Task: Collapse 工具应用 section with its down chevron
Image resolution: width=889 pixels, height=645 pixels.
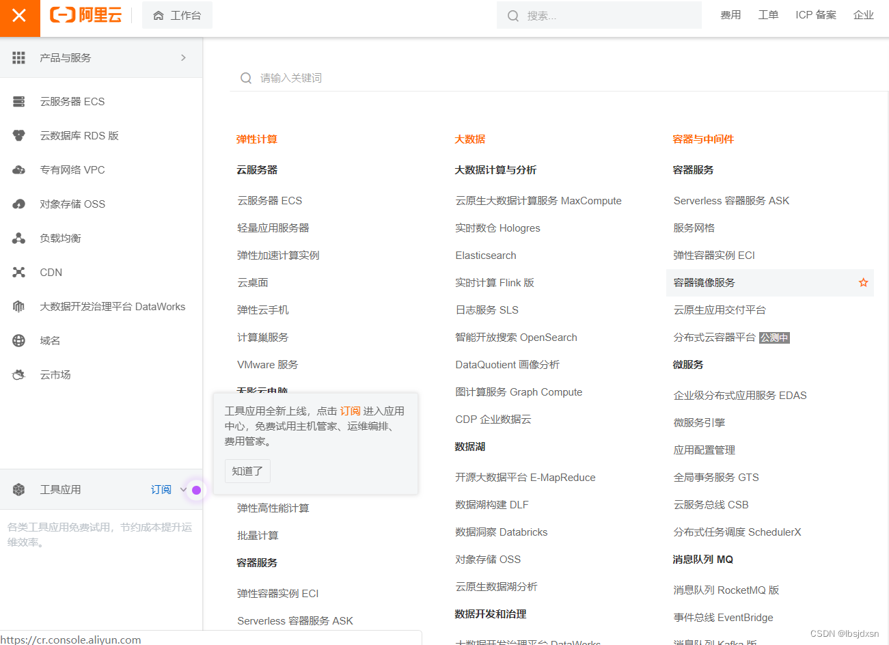Action: pos(183,490)
